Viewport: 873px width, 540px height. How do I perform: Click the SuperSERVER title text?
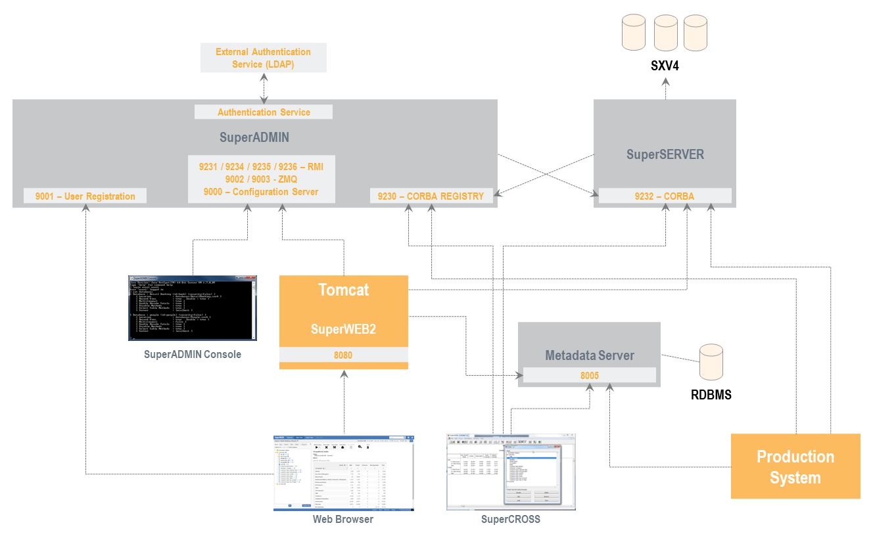tap(665, 155)
